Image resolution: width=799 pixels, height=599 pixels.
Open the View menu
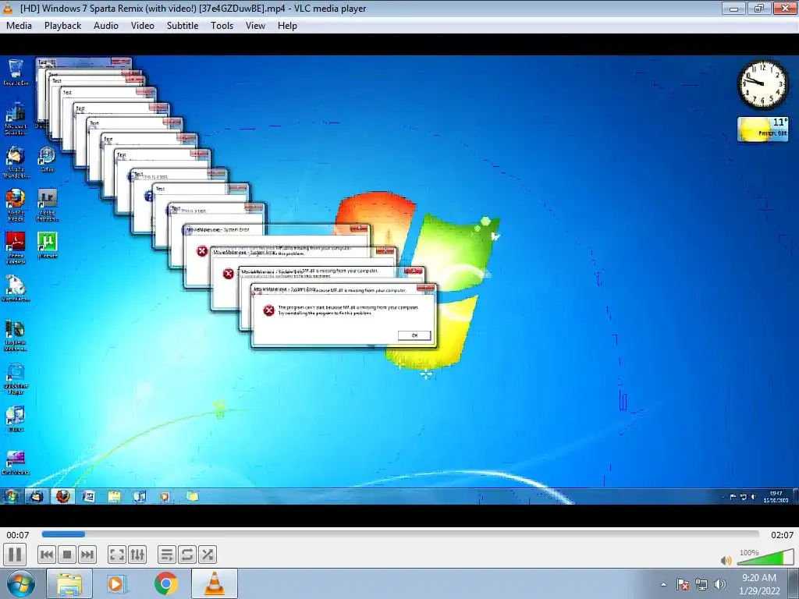255,26
